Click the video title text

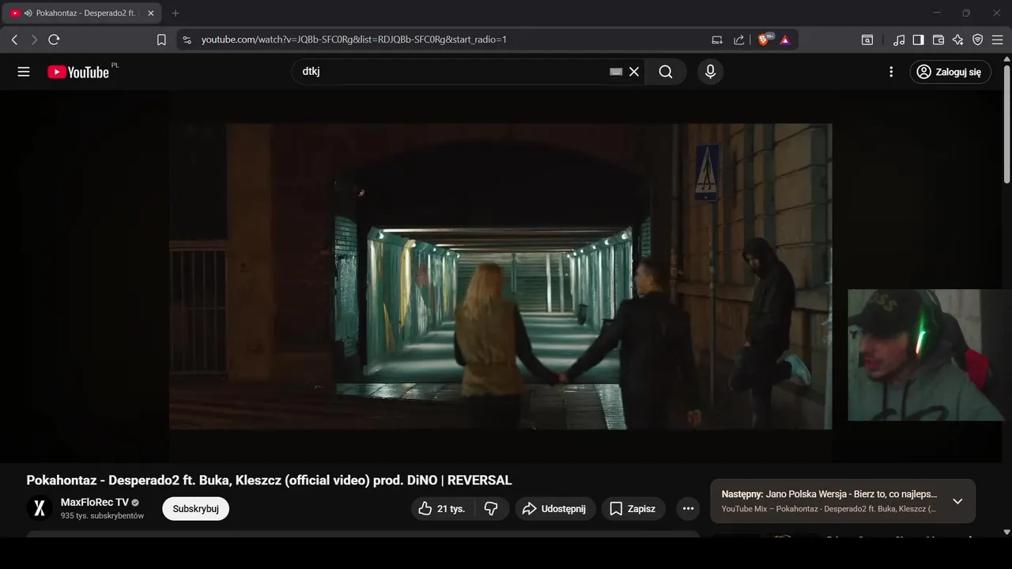tap(269, 480)
